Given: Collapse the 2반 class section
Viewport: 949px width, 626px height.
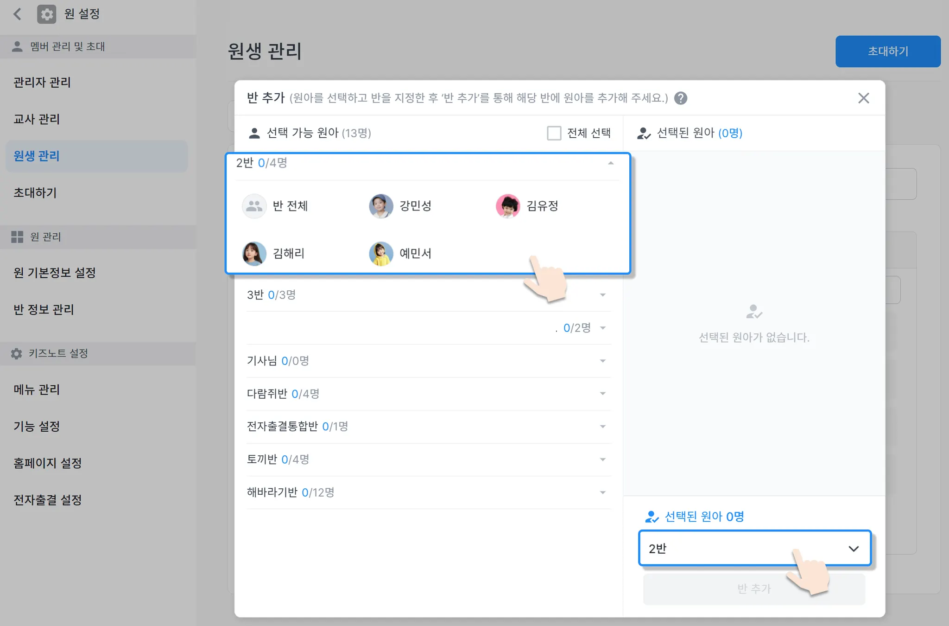Looking at the screenshot, I should click(611, 163).
